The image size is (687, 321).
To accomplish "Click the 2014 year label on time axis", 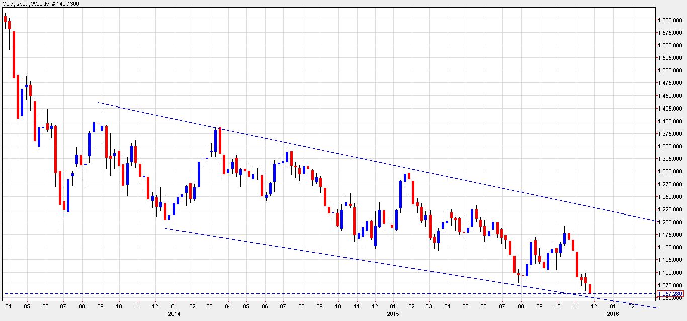I will coord(174,313).
